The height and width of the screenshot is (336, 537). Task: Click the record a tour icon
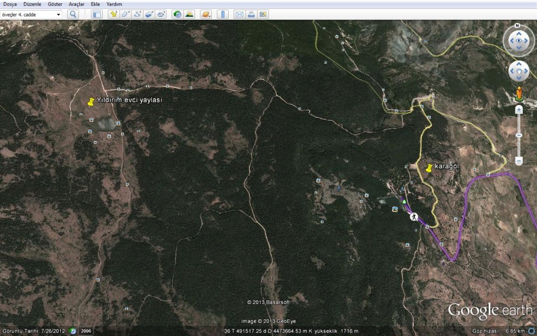pos(162,14)
